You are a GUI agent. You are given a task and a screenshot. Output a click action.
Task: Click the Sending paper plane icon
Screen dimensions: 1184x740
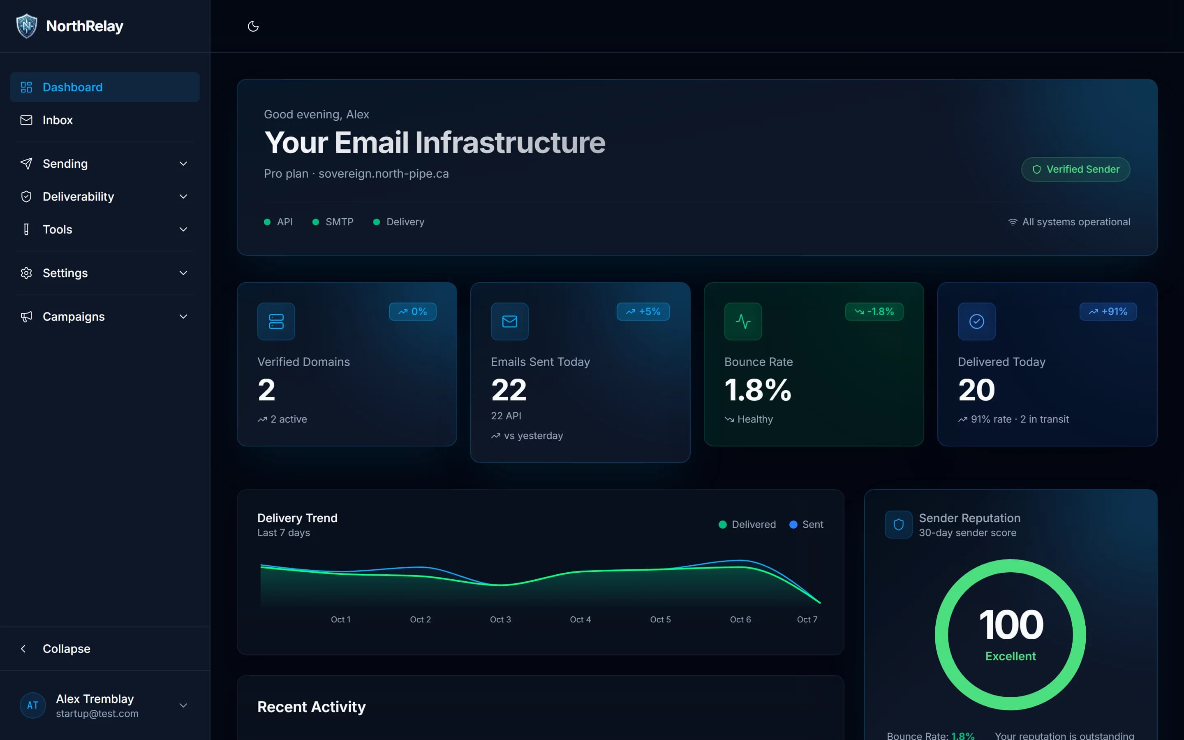coord(26,164)
